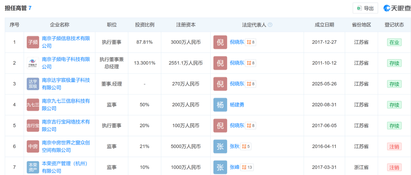
Task: Open legal representative 张秋
Action: (234, 147)
